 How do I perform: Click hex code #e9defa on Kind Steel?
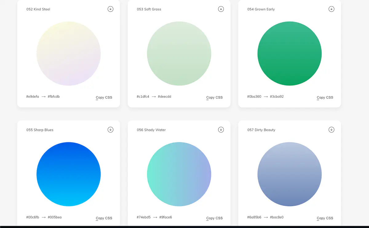click(x=33, y=96)
